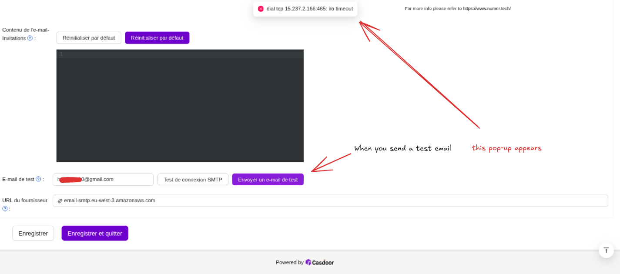Click the "For more info please refer to" text
This screenshot has height=274, width=620.
pyautogui.click(x=433, y=8)
